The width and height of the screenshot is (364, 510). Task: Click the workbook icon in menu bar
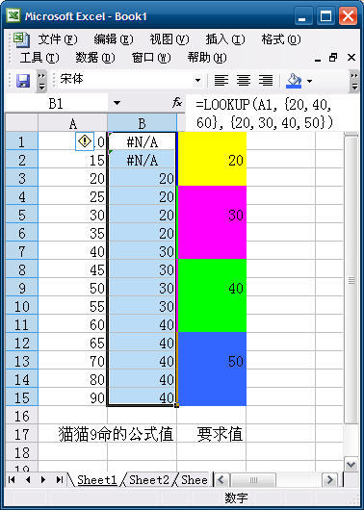(21, 39)
